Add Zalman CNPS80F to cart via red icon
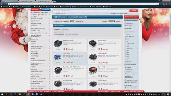This screenshot has width=171, height=96. click(102, 89)
